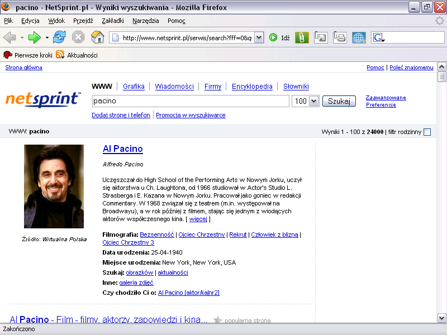
Task: Open the Pomoc menu in the menu bar
Action: coord(176,21)
